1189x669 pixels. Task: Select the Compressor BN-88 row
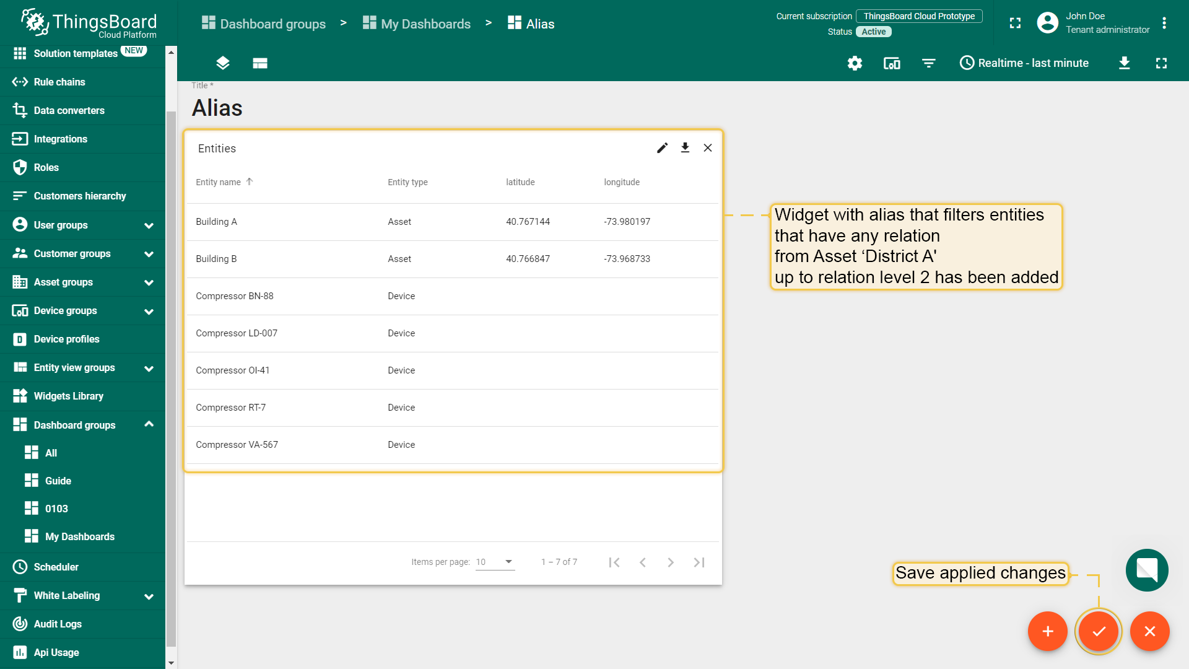coord(453,296)
